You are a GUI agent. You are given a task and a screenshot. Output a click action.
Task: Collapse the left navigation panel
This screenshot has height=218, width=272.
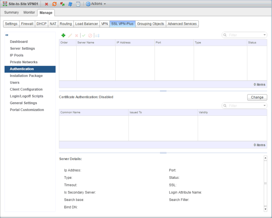(x=7, y=35)
